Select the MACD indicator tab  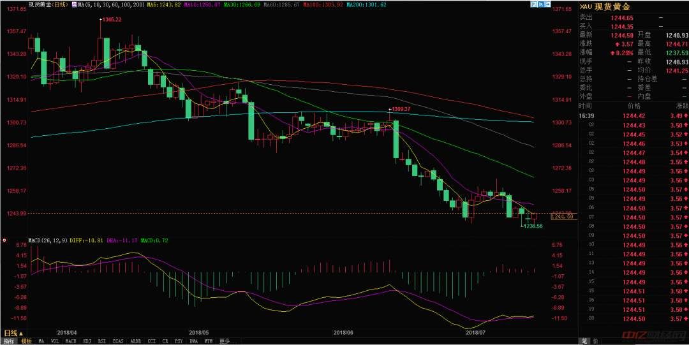click(71, 341)
